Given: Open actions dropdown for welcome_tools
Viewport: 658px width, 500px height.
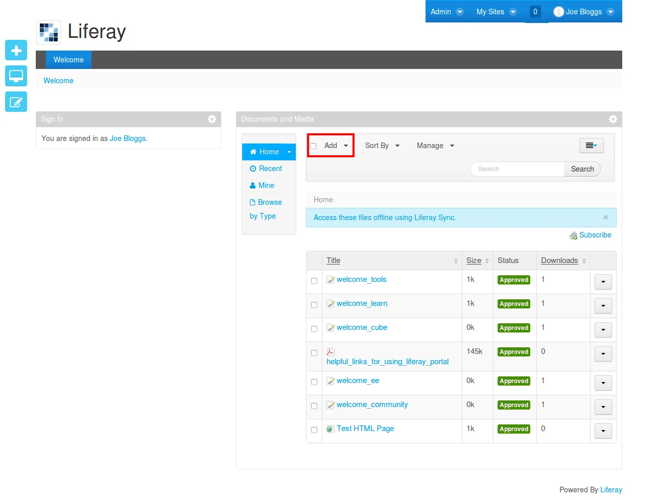Looking at the screenshot, I should click(603, 282).
